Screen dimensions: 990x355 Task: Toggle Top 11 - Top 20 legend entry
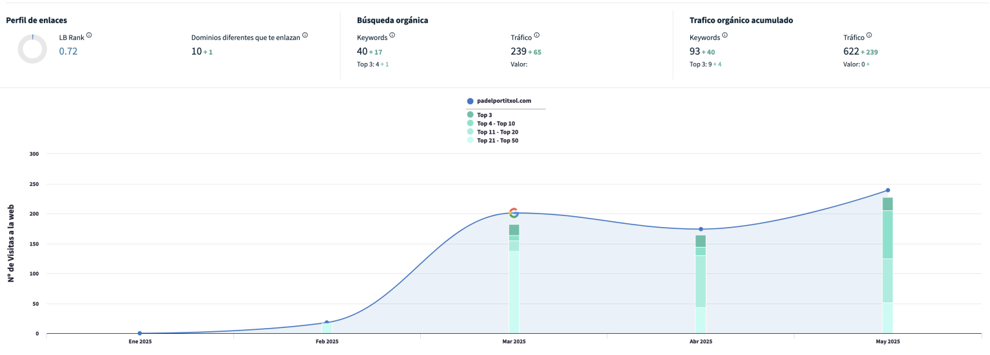497,132
